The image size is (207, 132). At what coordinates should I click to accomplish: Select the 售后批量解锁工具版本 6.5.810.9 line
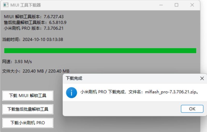35,22
